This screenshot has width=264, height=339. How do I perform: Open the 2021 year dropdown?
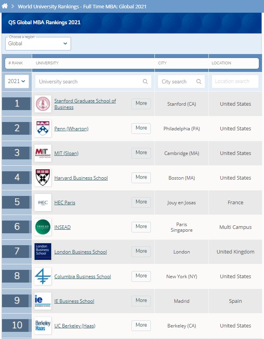click(x=17, y=81)
